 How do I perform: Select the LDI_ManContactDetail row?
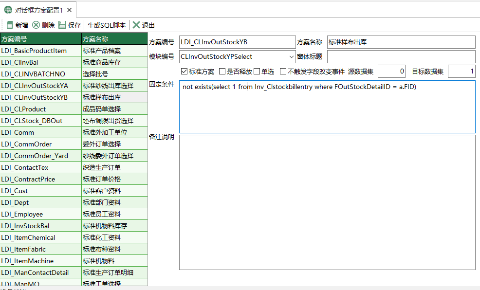click(74, 272)
